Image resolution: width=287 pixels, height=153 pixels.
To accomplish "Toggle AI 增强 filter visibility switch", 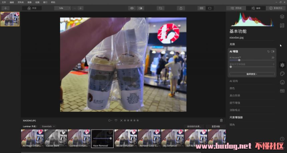I will click(273, 52).
